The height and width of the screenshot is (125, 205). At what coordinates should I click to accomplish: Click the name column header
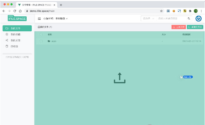(50, 34)
